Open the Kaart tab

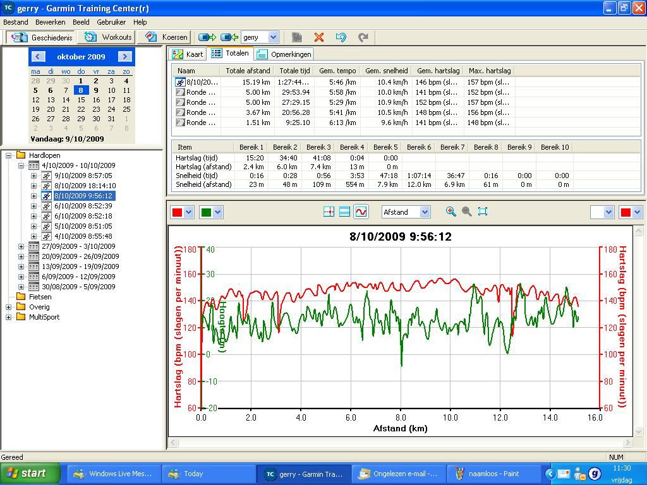[188, 54]
